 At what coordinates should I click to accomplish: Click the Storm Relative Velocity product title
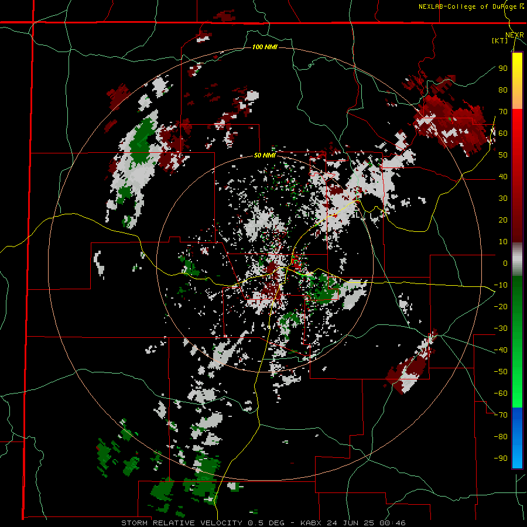[x=182, y=523]
